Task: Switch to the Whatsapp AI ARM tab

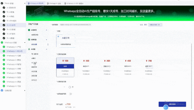Action: tap(74, 3)
